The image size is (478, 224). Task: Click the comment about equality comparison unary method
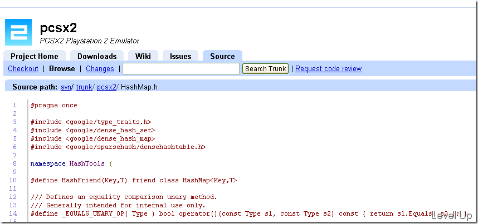[124, 197]
